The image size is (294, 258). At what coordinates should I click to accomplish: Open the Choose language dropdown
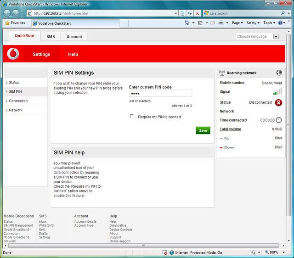click(276, 36)
